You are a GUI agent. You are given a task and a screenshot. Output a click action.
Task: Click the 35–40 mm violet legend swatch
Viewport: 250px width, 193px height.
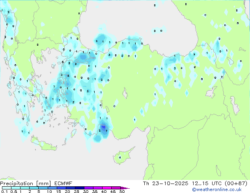[x=98, y=188]
